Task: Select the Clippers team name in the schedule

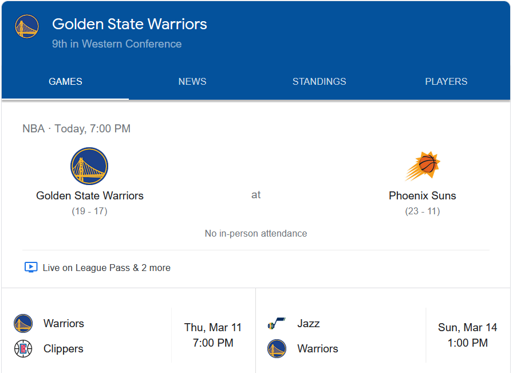Action: [x=64, y=349]
